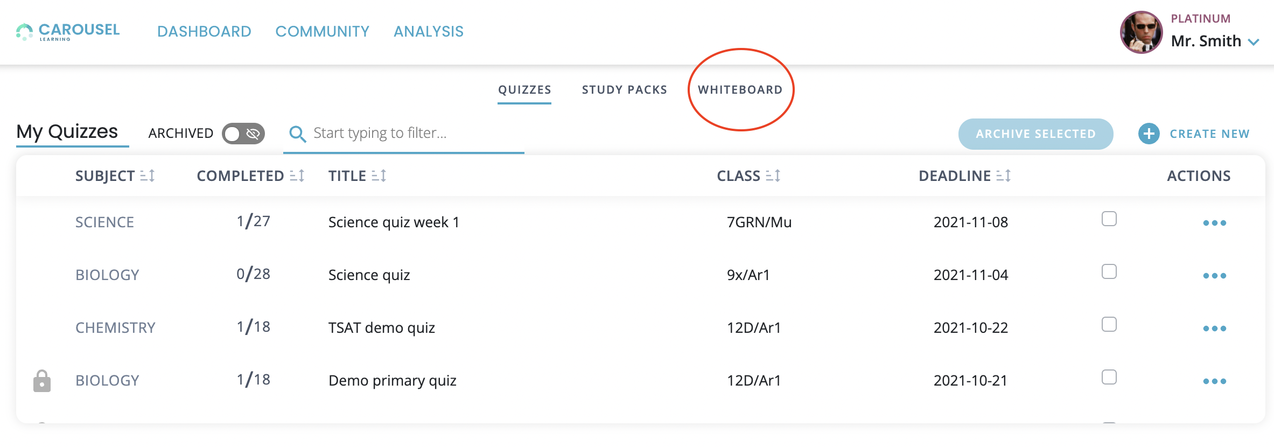Click the plus icon for Create New

click(1149, 134)
